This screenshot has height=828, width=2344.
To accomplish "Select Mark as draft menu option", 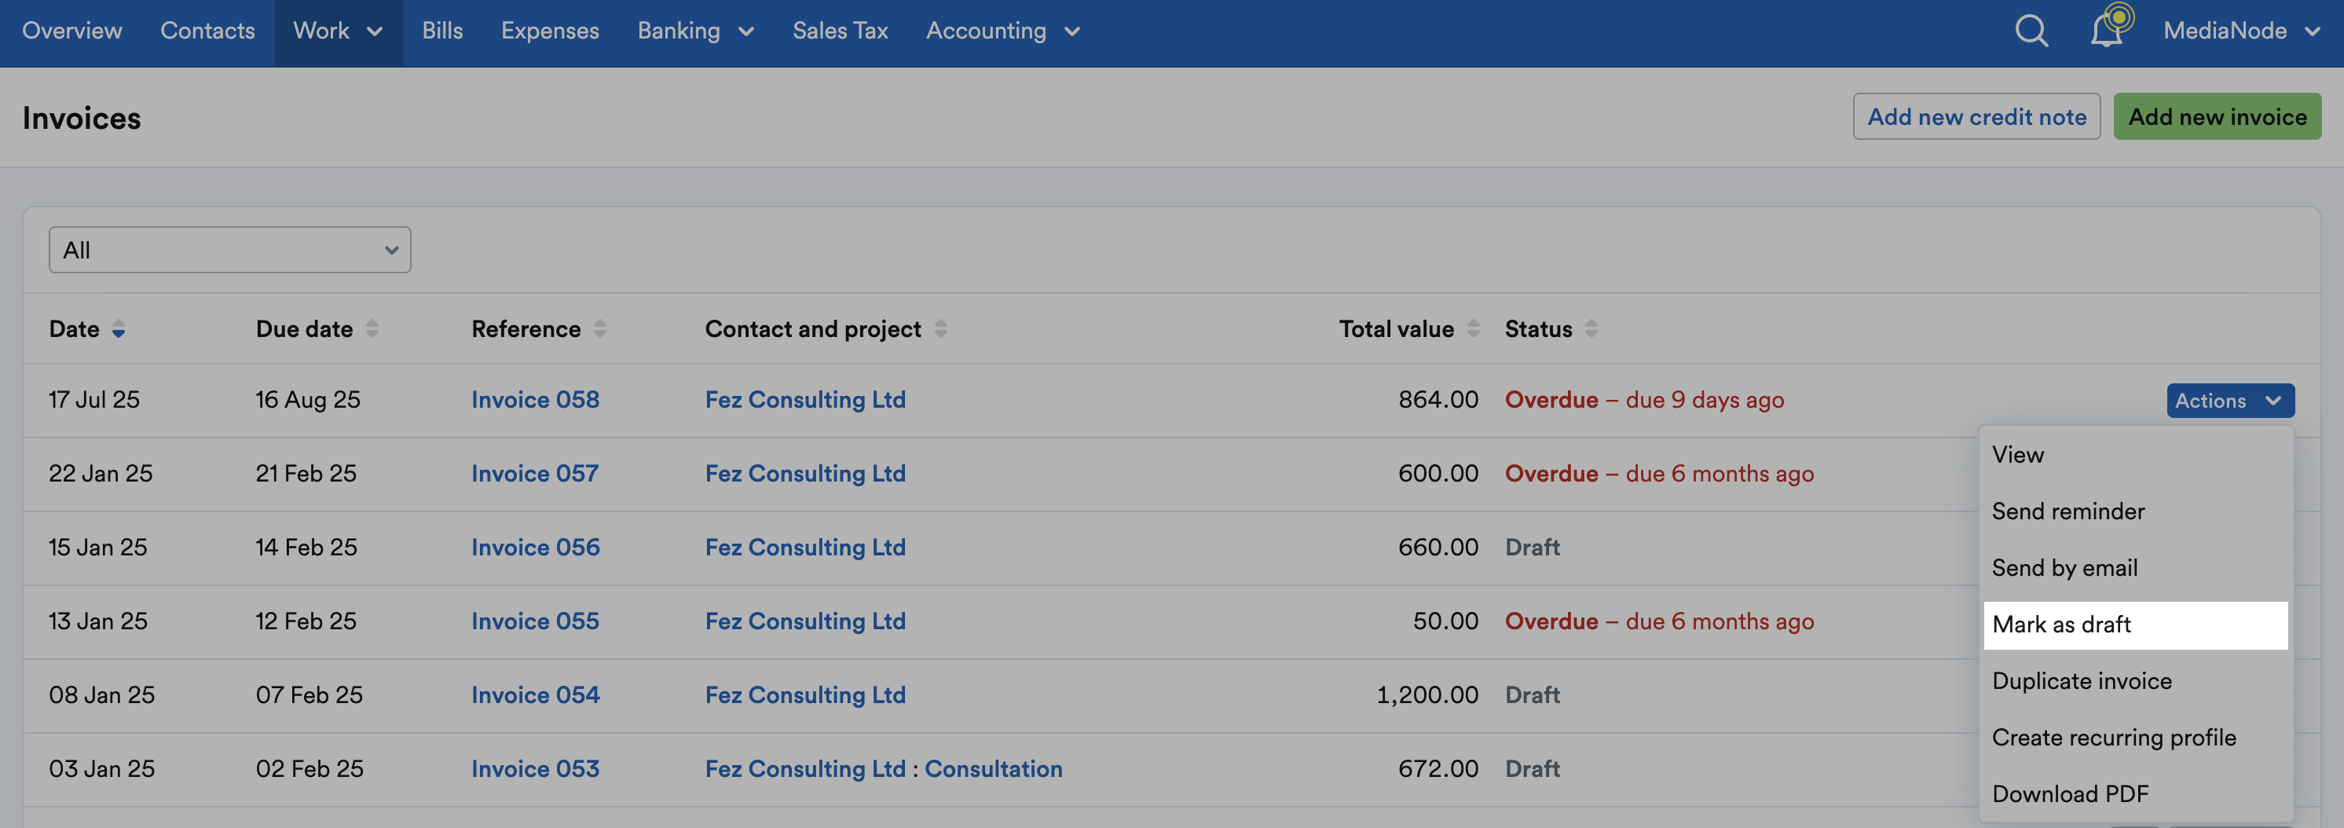I will tap(2135, 625).
